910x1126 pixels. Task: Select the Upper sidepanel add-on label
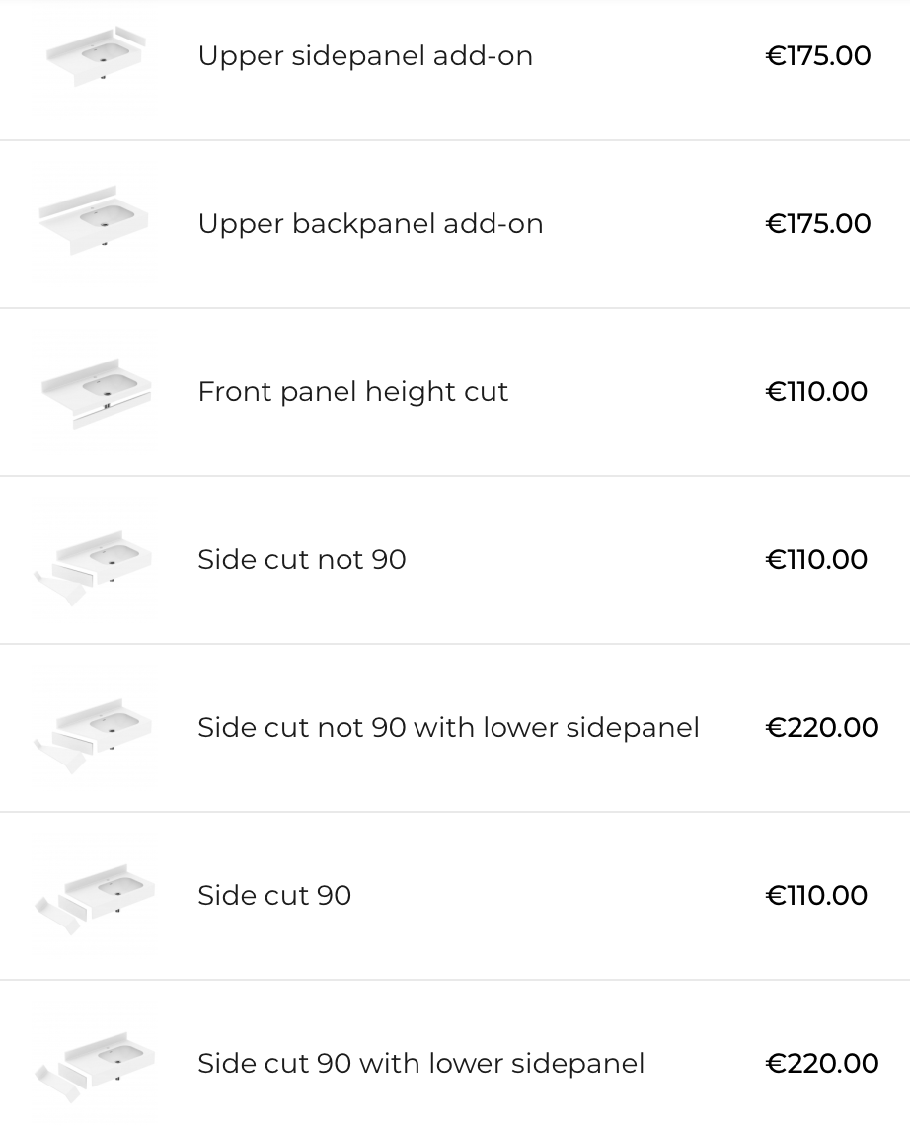pos(365,56)
